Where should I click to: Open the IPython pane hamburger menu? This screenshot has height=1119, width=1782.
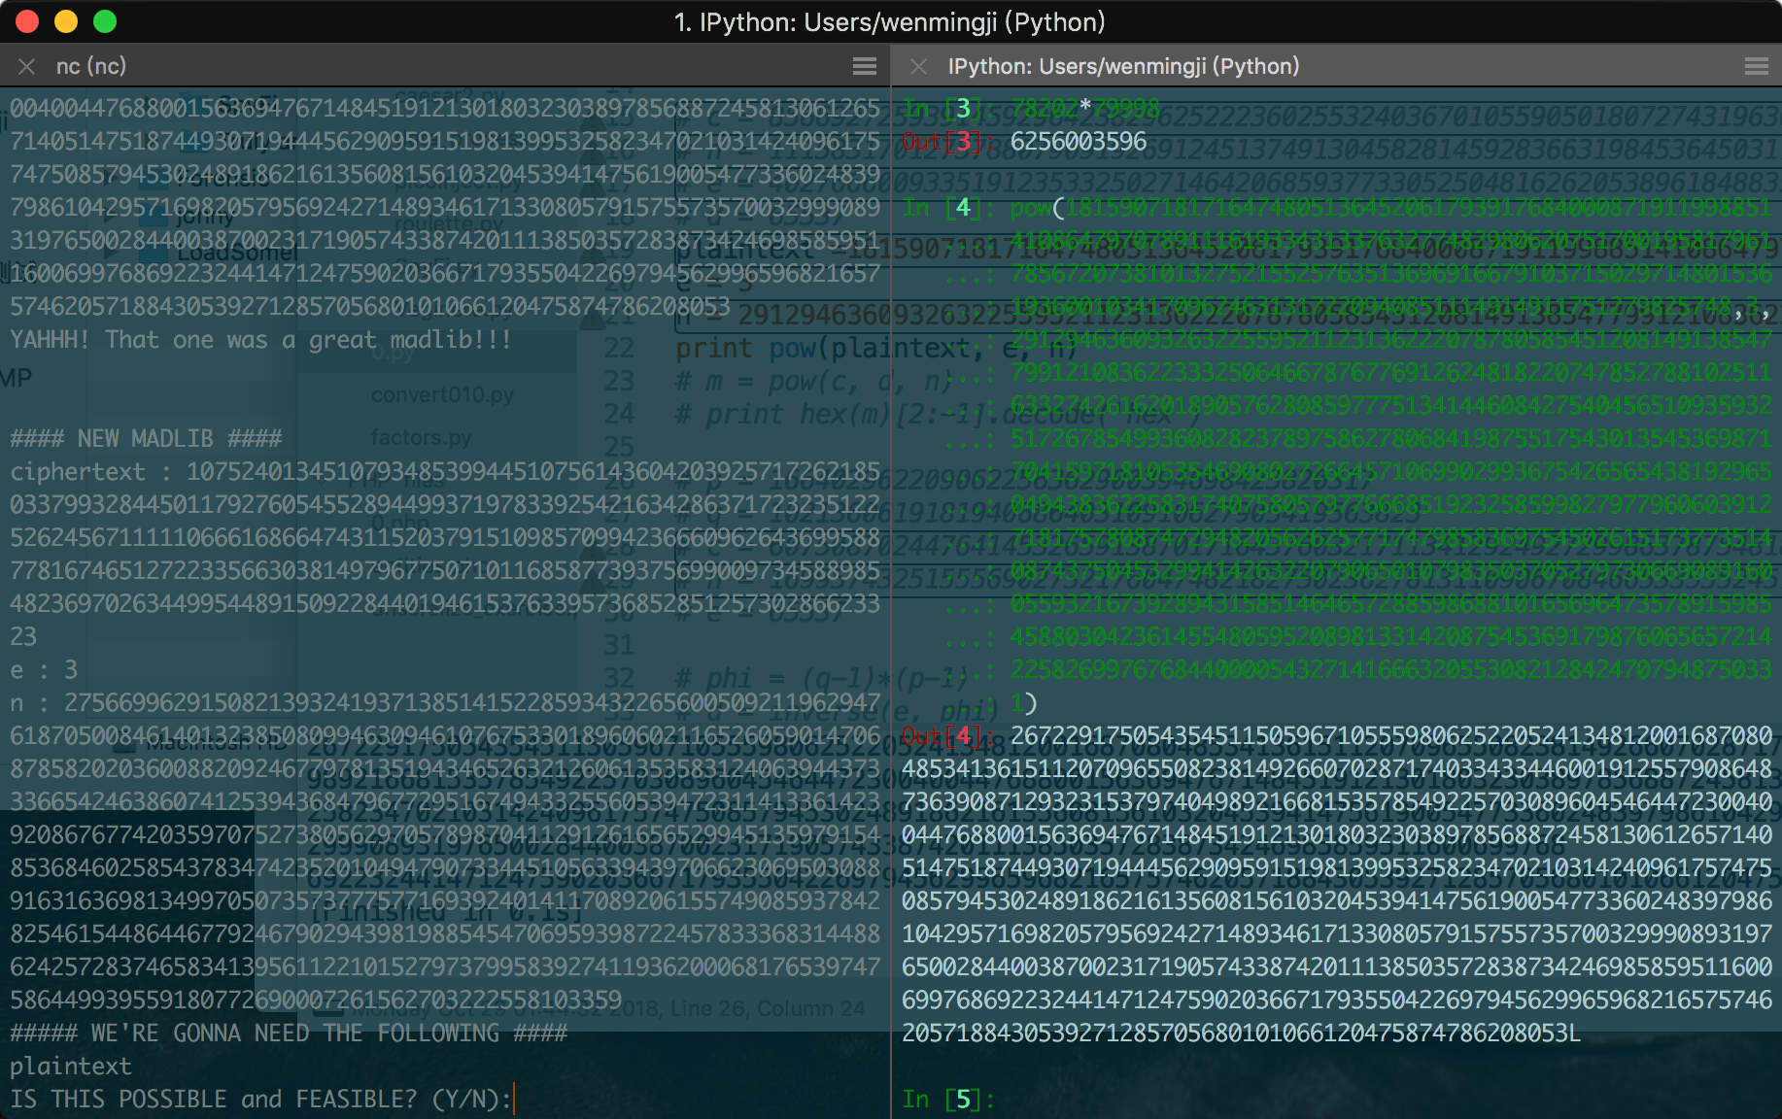(x=1756, y=66)
